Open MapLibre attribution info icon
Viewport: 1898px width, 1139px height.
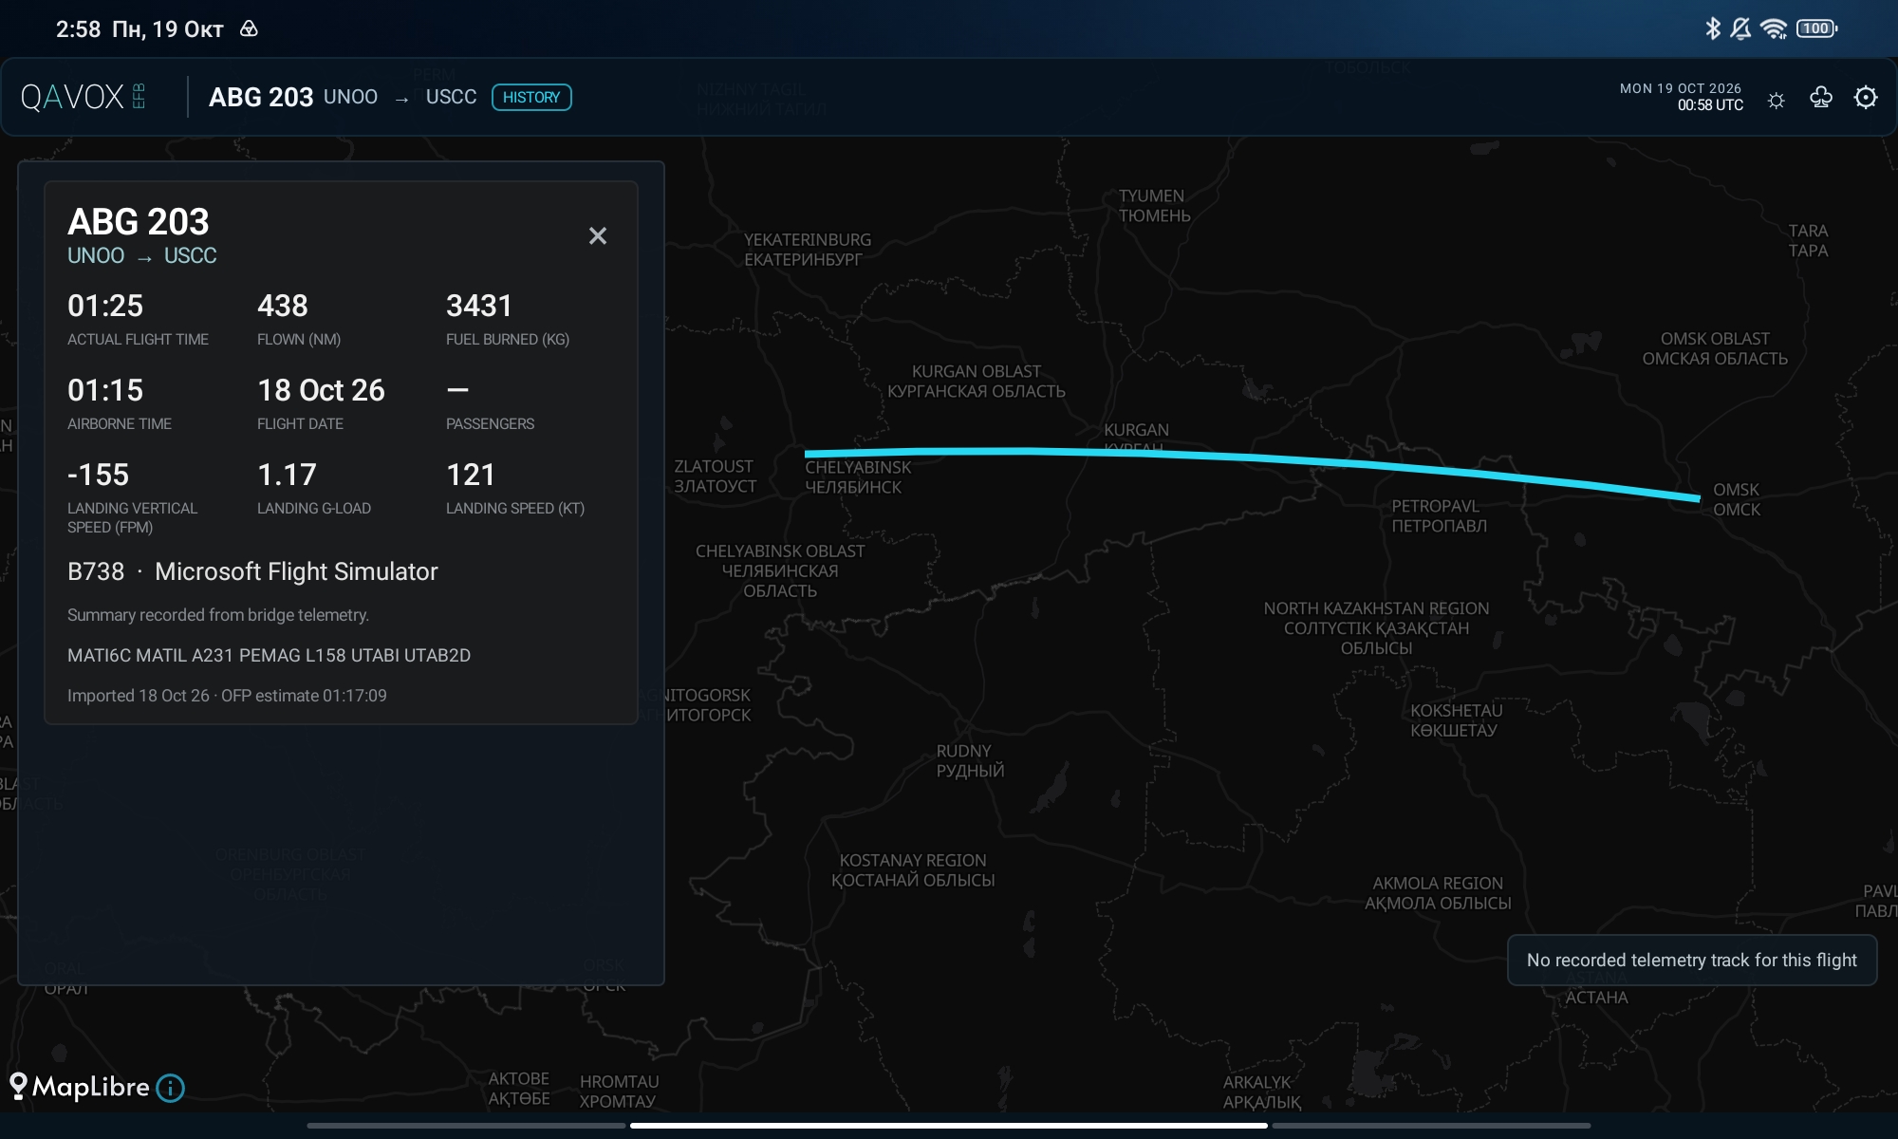tap(171, 1088)
